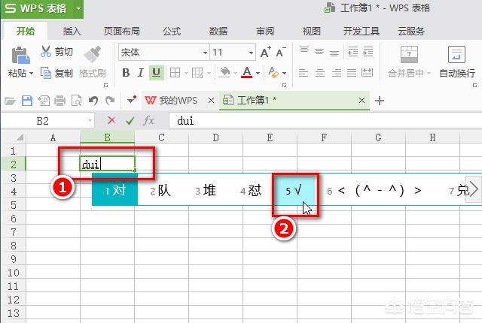Image resolution: width=482 pixels, height=323 pixels.
Task: Select column D header
Action: [x=216, y=137]
